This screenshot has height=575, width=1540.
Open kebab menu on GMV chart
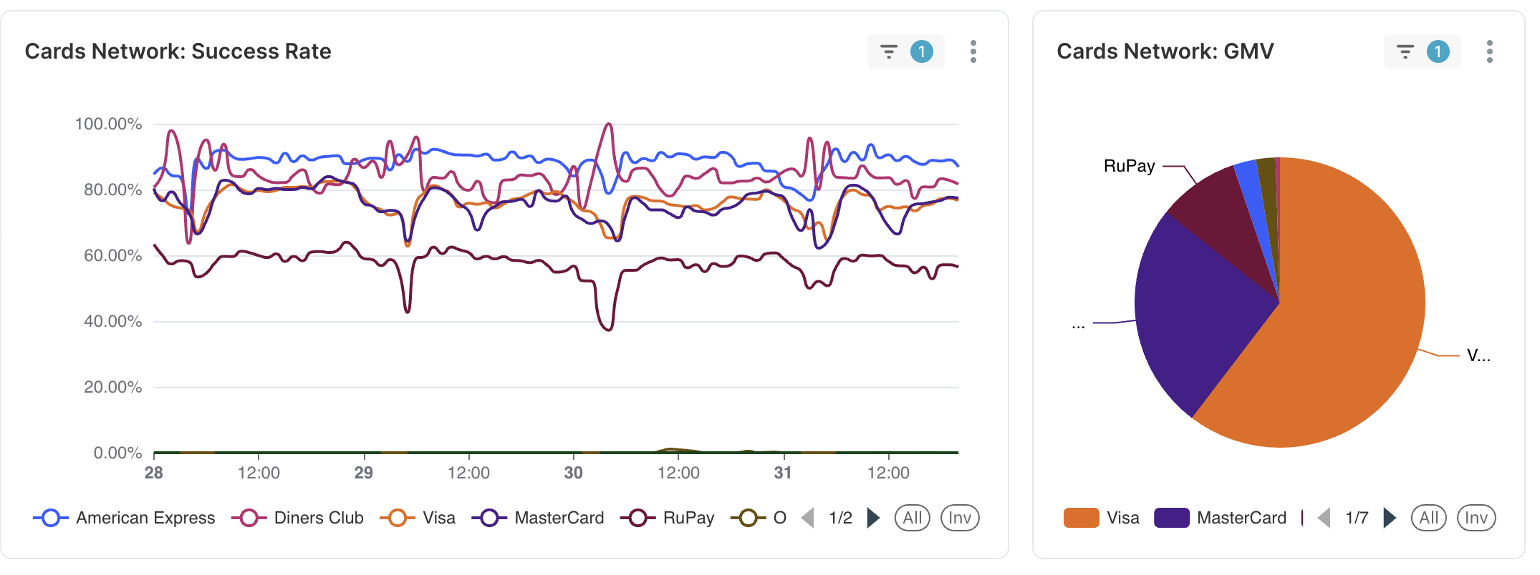1489,51
